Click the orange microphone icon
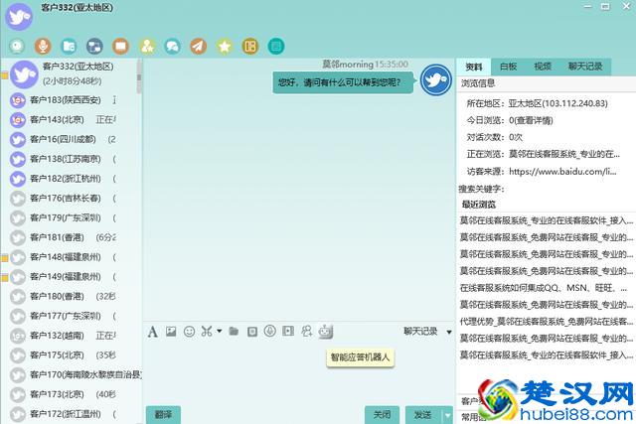The image size is (636, 424). point(43,47)
